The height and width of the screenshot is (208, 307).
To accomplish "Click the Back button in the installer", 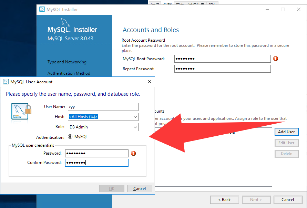I will (x=225, y=200).
